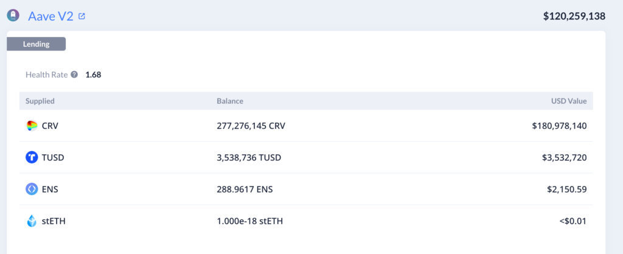This screenshot has height=254, width=623.
Task: Click the Supplied column header
Action: click(40, 101)
